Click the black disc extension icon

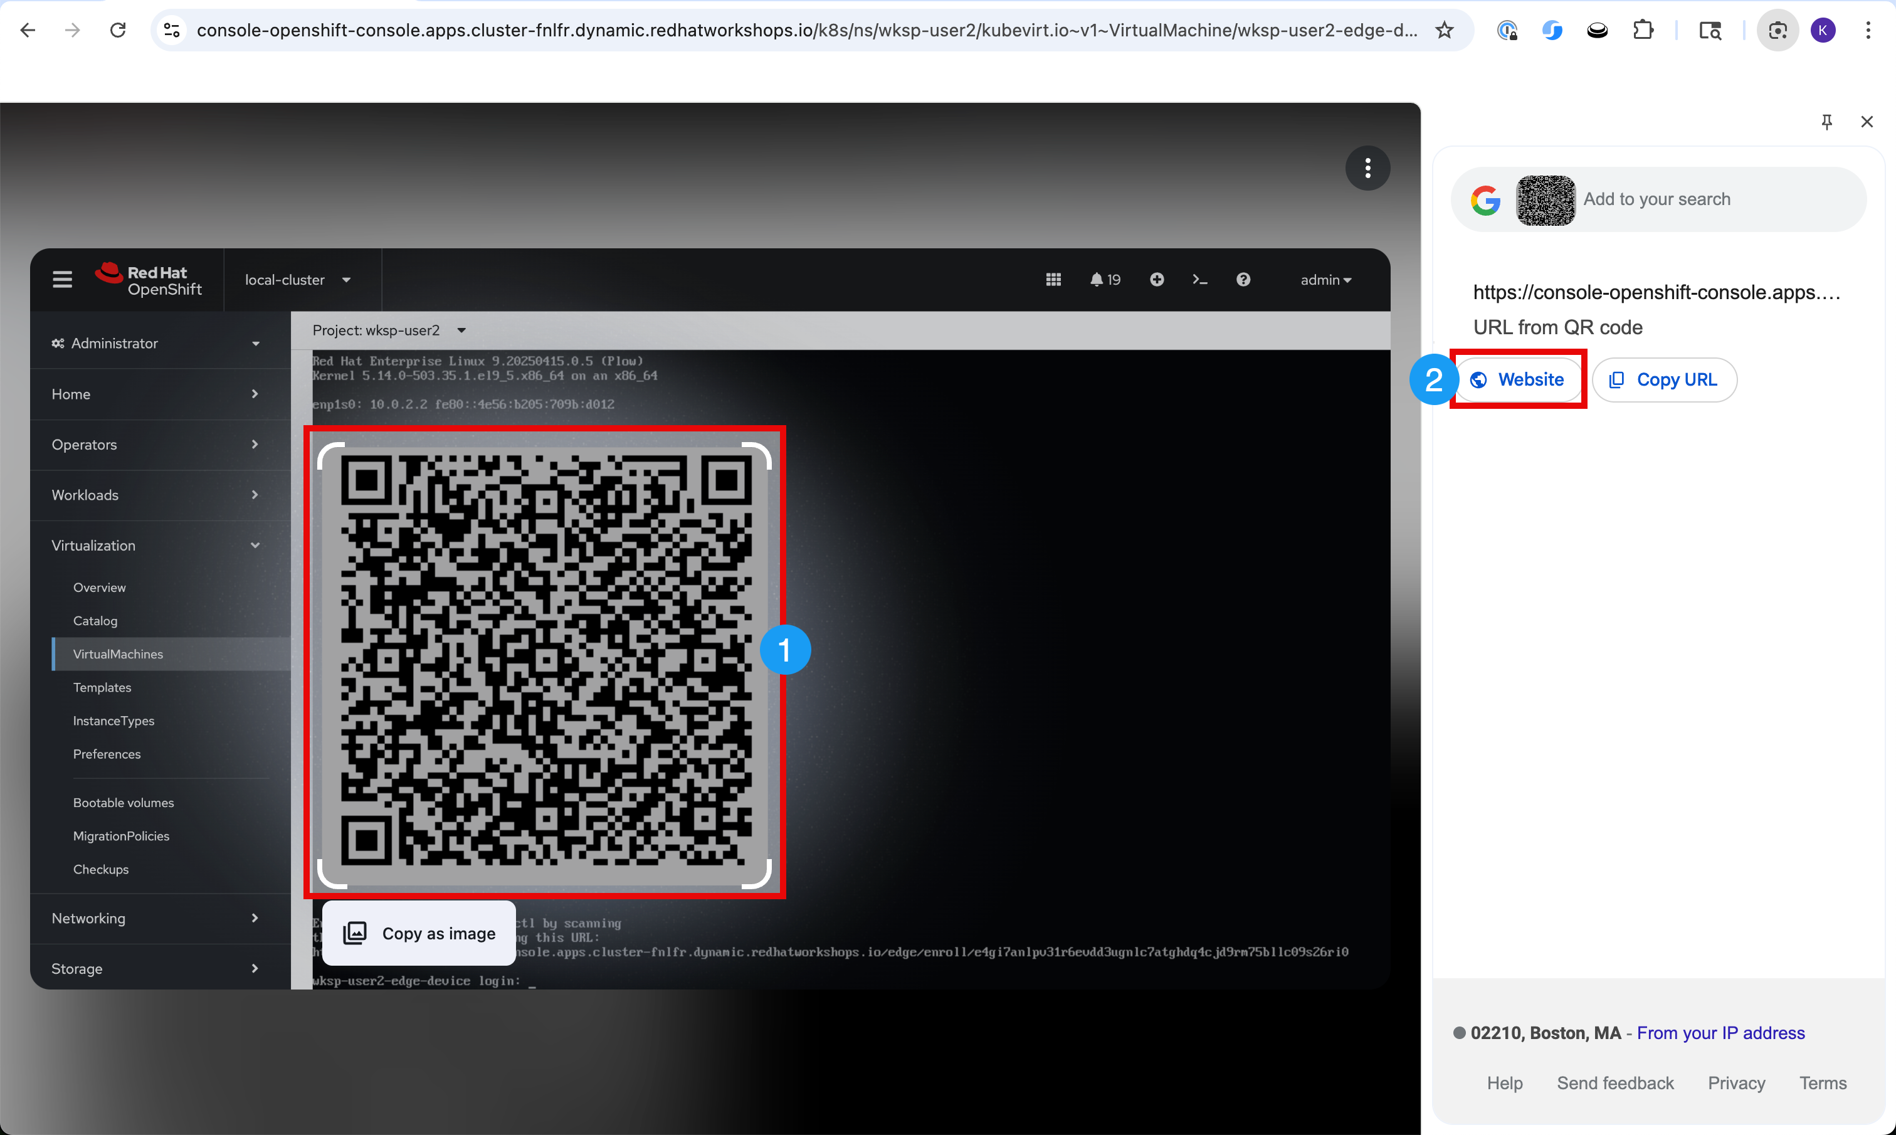tap(1597, 30)
